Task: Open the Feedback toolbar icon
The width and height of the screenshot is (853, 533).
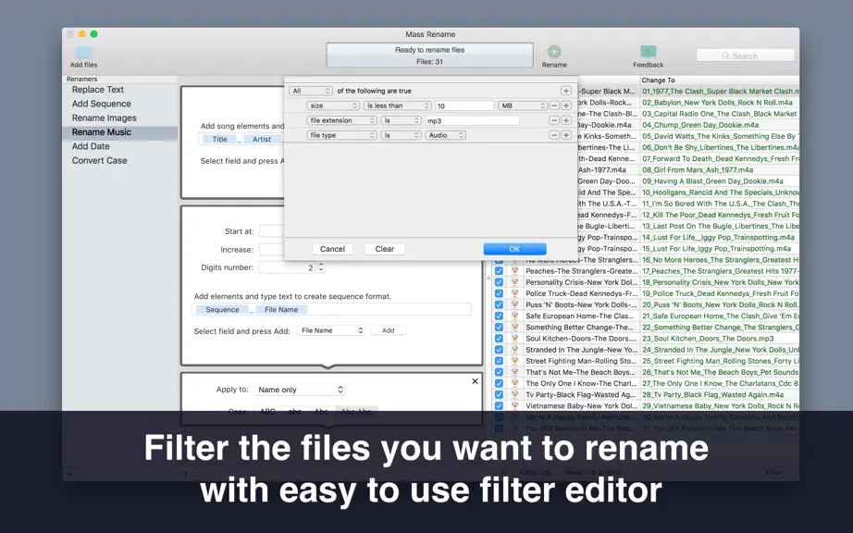Action: [x=648, y=52]
